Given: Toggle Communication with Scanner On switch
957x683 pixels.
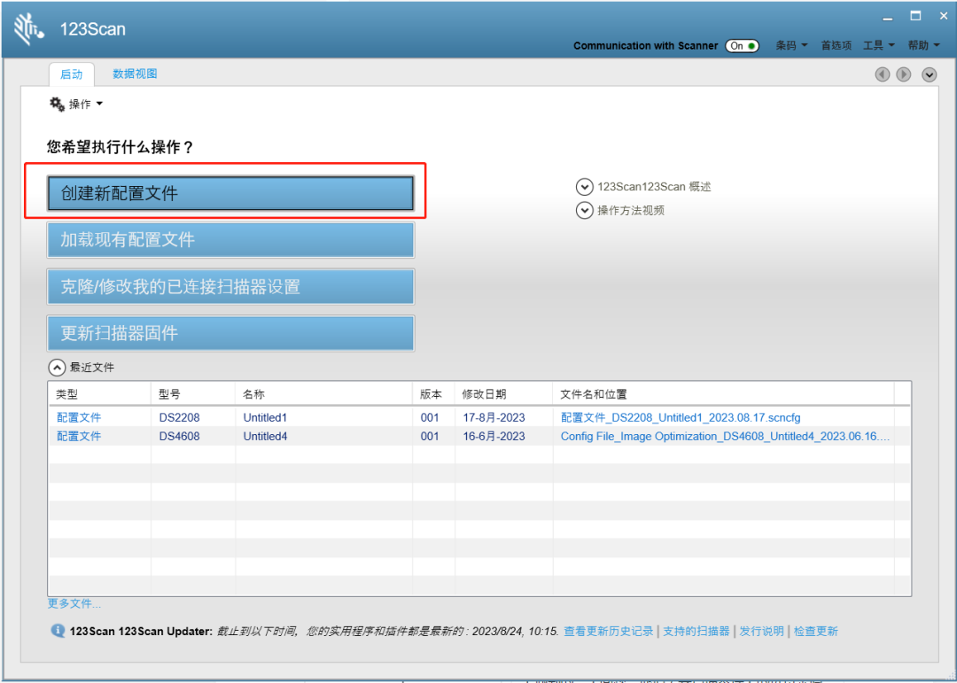Looking at the screenshot, I should [743, 46].
